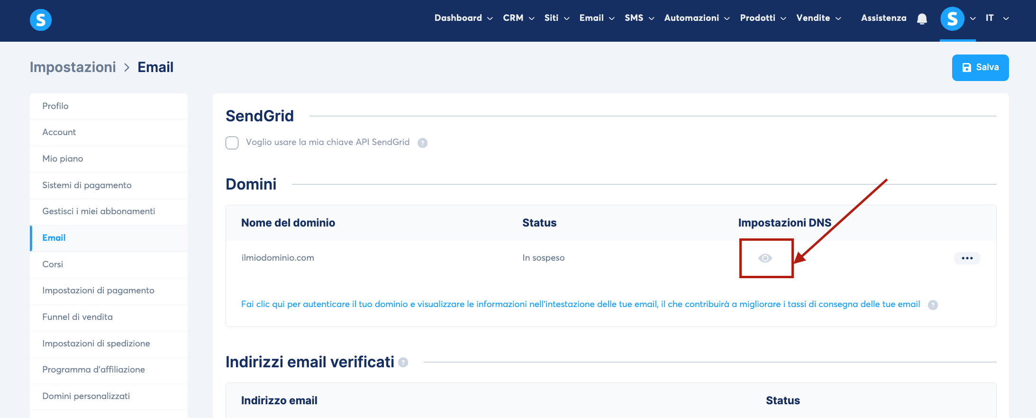View DNS settings eye icon for ilmiodominio.com

(765, 258)
